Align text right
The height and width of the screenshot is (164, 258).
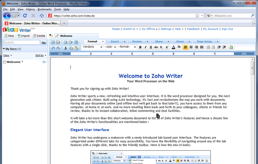[196, 47]
